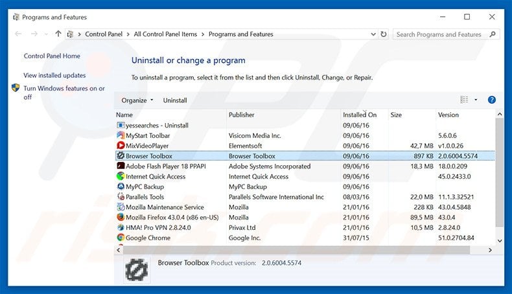Go up one level with up arrow
Image resolution: width=512 pixels, height=294 pixels.
59,34
